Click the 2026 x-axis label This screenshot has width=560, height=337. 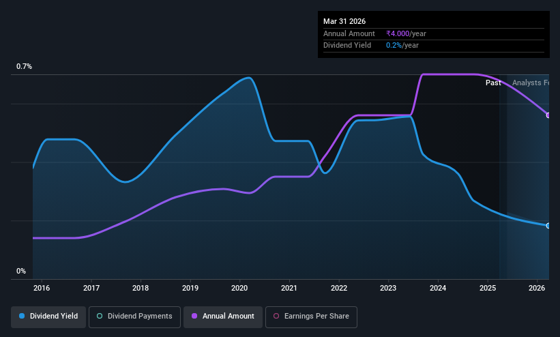pyautogui.click(x=536, y=288)
